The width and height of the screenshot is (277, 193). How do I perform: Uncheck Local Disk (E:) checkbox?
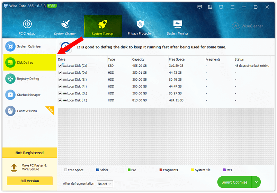[x=60, y=80]
